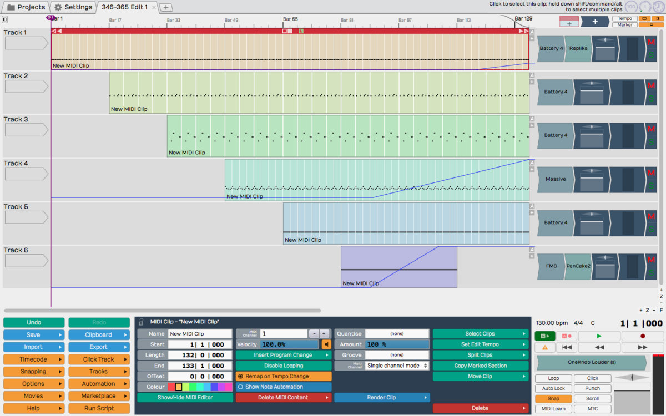
Task: Open the Quantise dropdown field
Action: 397,334
